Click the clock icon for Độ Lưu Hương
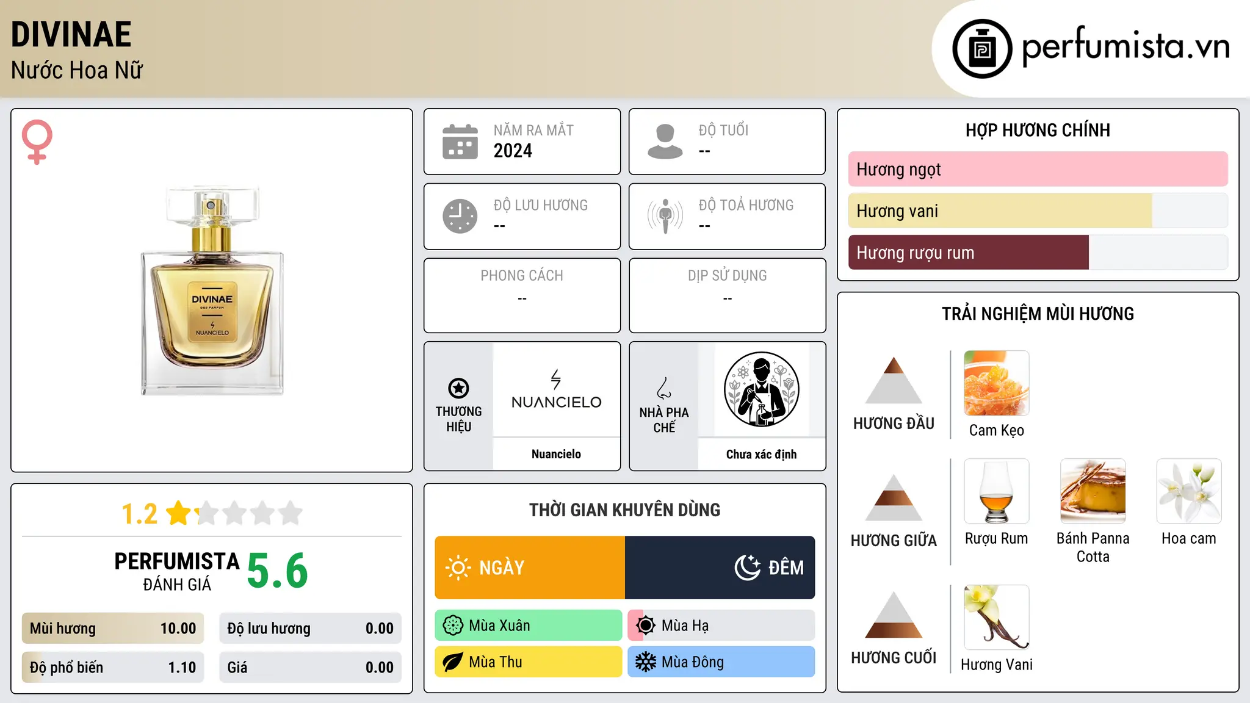The image size is (1250, 703). pos(460,216)
